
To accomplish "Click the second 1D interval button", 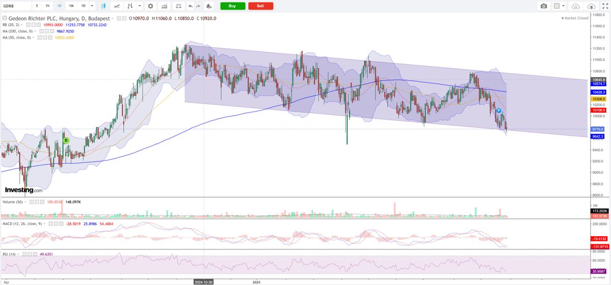I will coord(84,6).
